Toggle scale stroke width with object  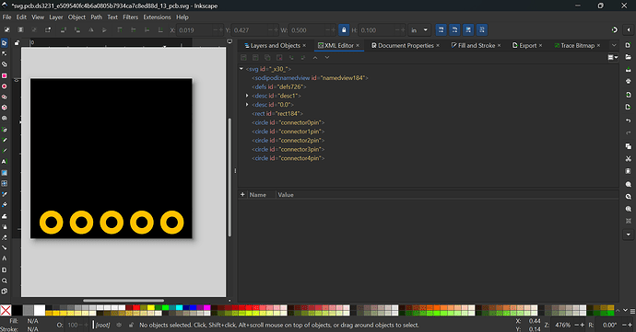441,30
